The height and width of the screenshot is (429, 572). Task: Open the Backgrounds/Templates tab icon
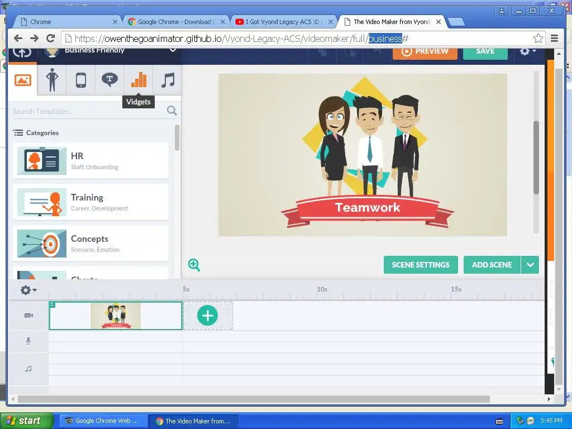pos(22,80)
